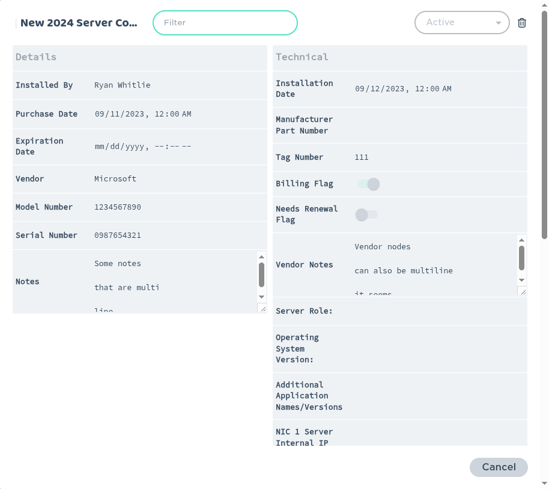Click the NIC 1 Server Internal IP label
The height and width of the screenshot is (489, 549).
tap(305, 437)
